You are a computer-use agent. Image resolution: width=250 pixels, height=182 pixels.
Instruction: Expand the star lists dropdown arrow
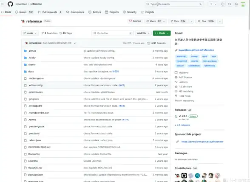pos(220,21)
